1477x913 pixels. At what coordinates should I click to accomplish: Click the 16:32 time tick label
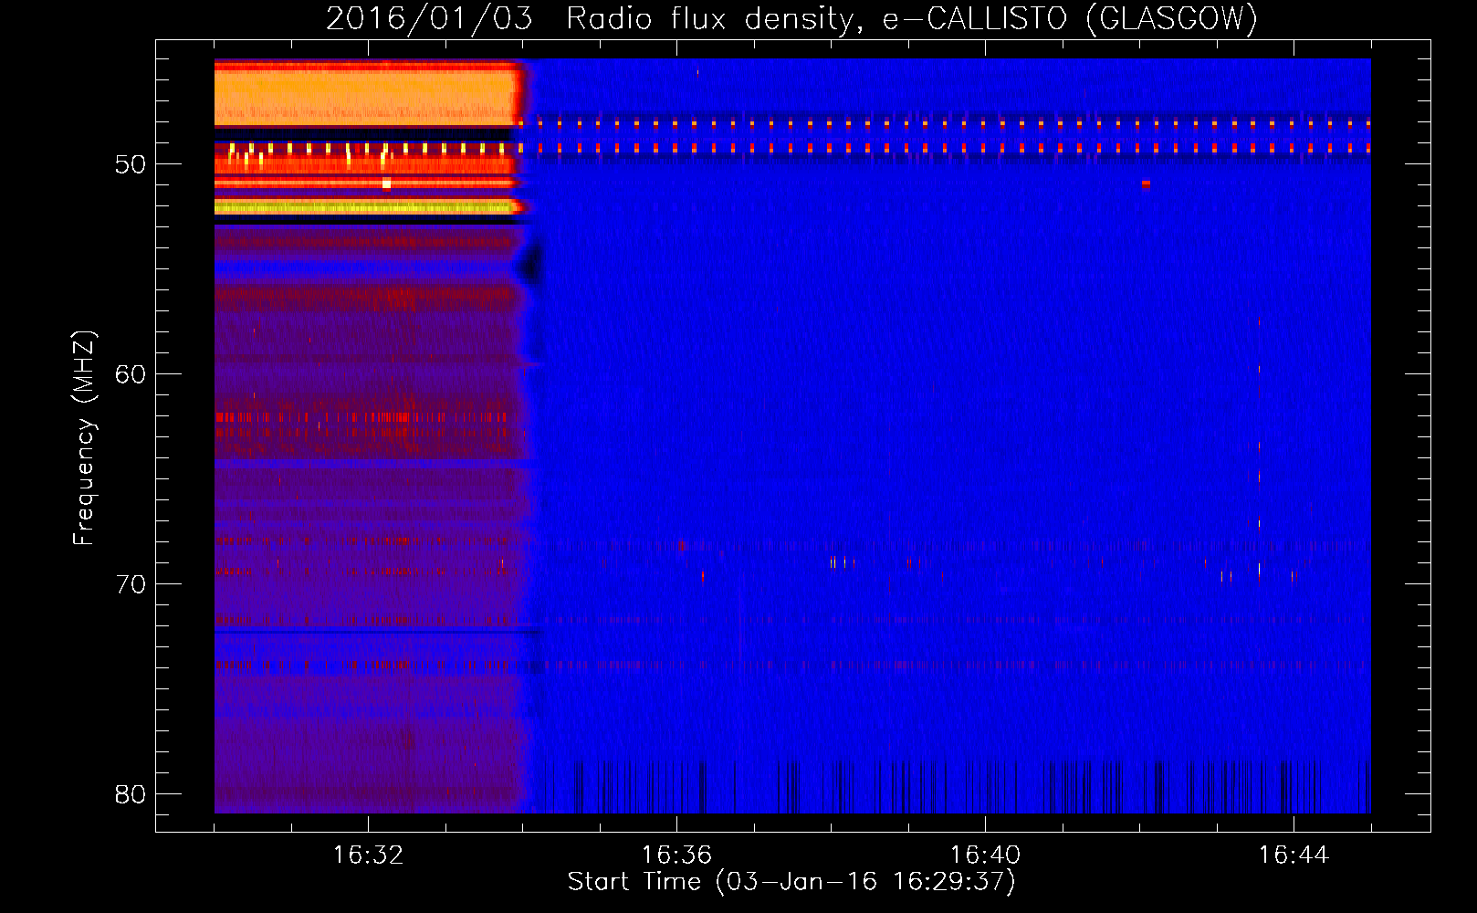[368, 855]
